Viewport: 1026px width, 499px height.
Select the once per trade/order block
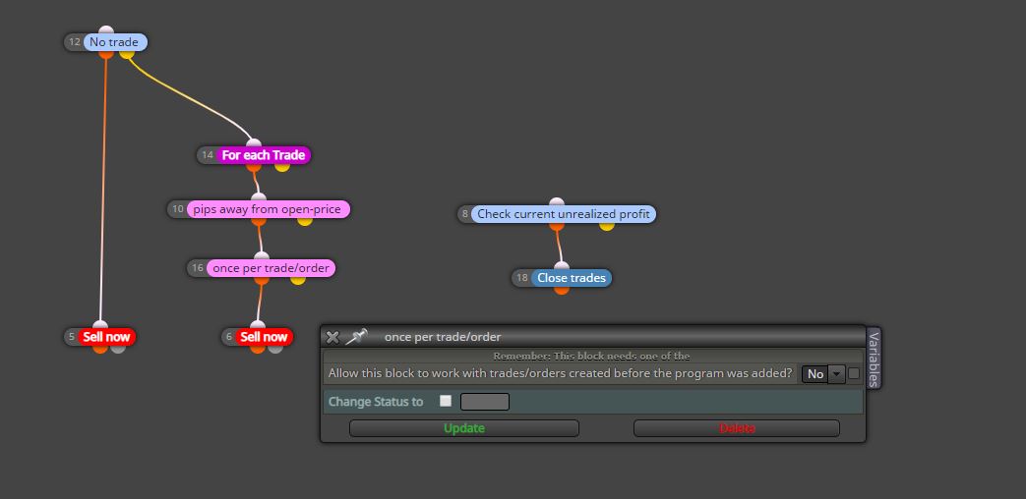click(271, 268)
